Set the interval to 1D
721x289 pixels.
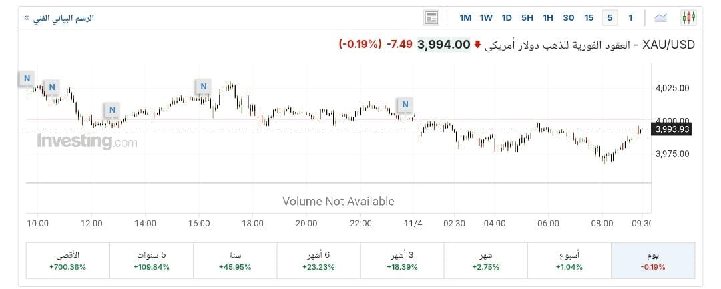coord(507,18)
